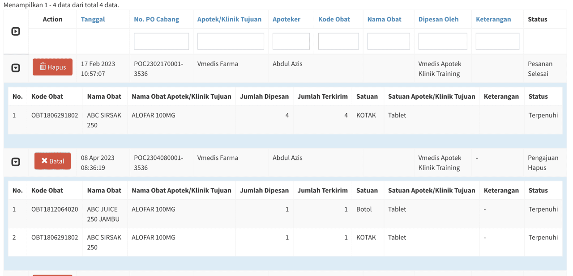Collapse the 17 Feb 2023 order row
This screenshot has height=276, width=573.
coord(16,68)
